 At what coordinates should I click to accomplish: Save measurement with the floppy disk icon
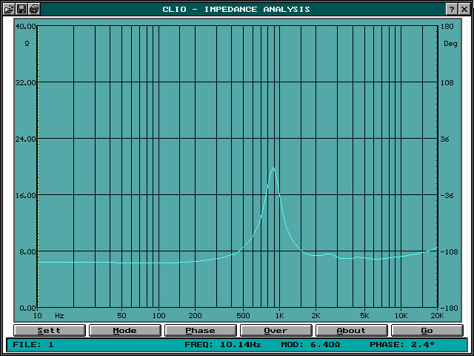coord(21,9)
